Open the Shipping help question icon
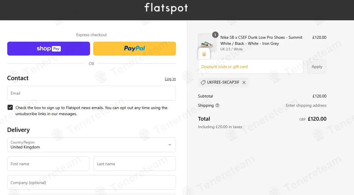Screen dimensions: 354x195 click(217, 105)
